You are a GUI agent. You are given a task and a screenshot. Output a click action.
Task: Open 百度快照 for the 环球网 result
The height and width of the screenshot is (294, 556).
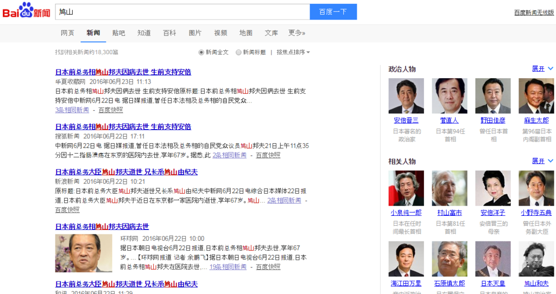(x=268, y=267)
